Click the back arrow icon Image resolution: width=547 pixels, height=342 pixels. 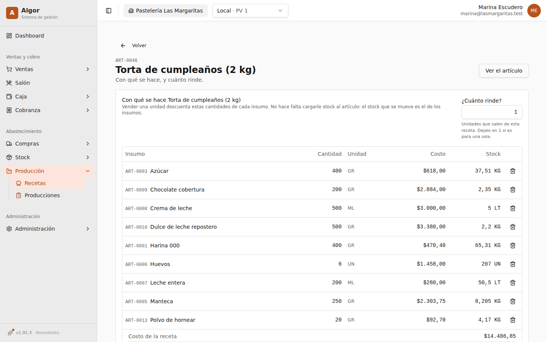[123, 46]
